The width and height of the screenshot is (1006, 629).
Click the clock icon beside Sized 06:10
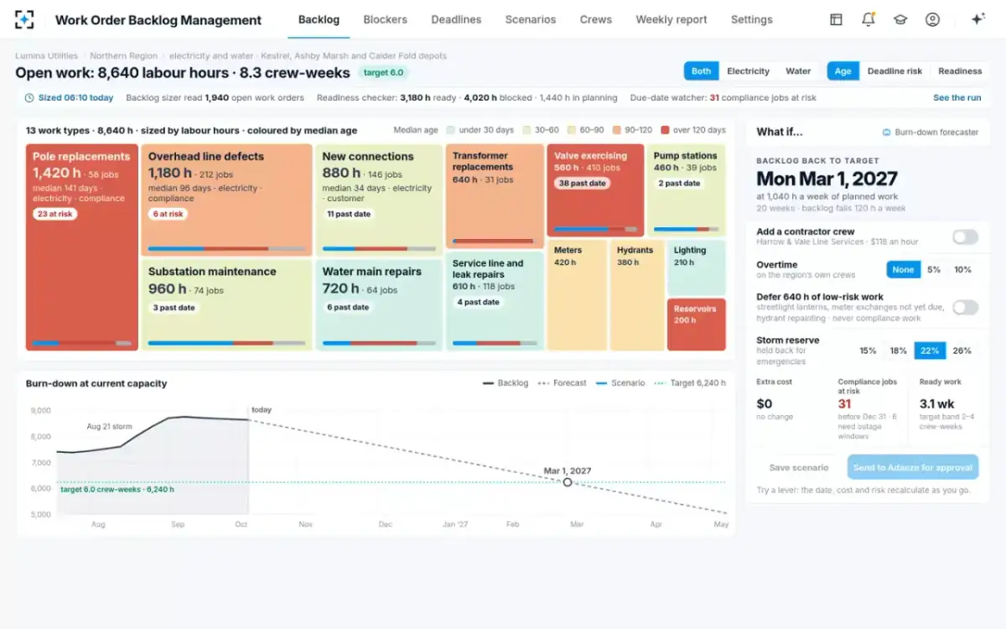(x=29, y=98)
